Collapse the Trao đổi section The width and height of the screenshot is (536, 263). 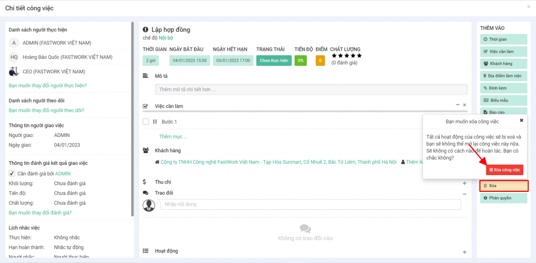coord(464,194)
